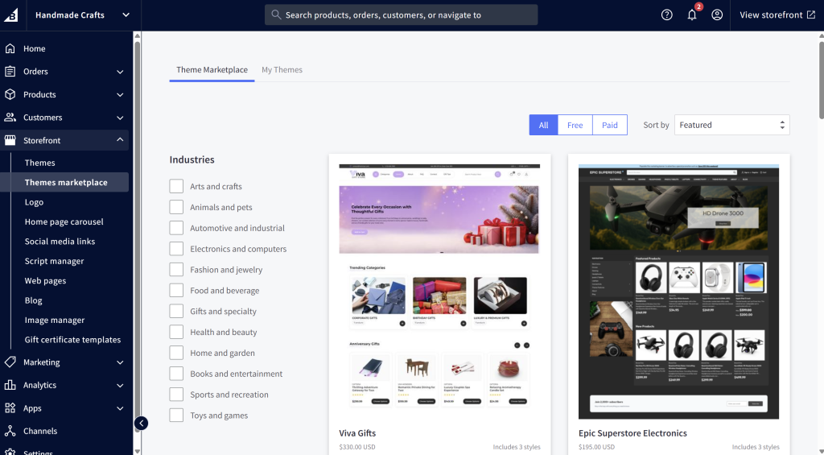Filter themes by Paid
Screen dimensions: 824x455
[610, 125]
